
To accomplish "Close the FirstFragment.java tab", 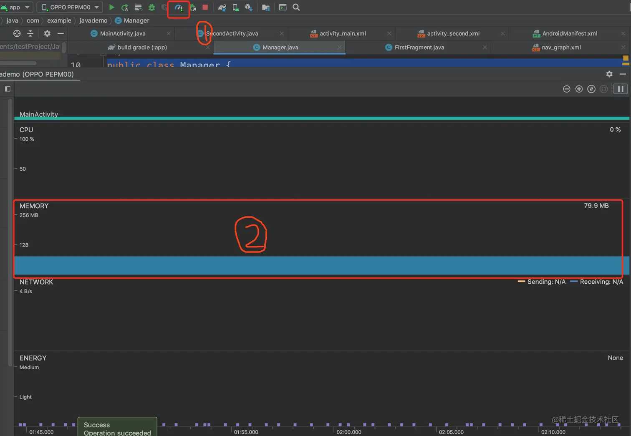I will (x=485, y=47).
